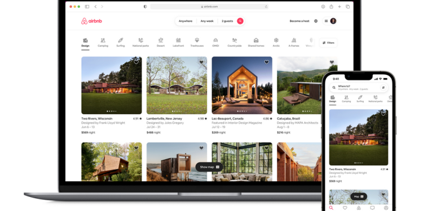Open the Two Rivers, Wisconsin photo on laptop
The width and height of the screenshot is (423, 211).
pos(112,86)
